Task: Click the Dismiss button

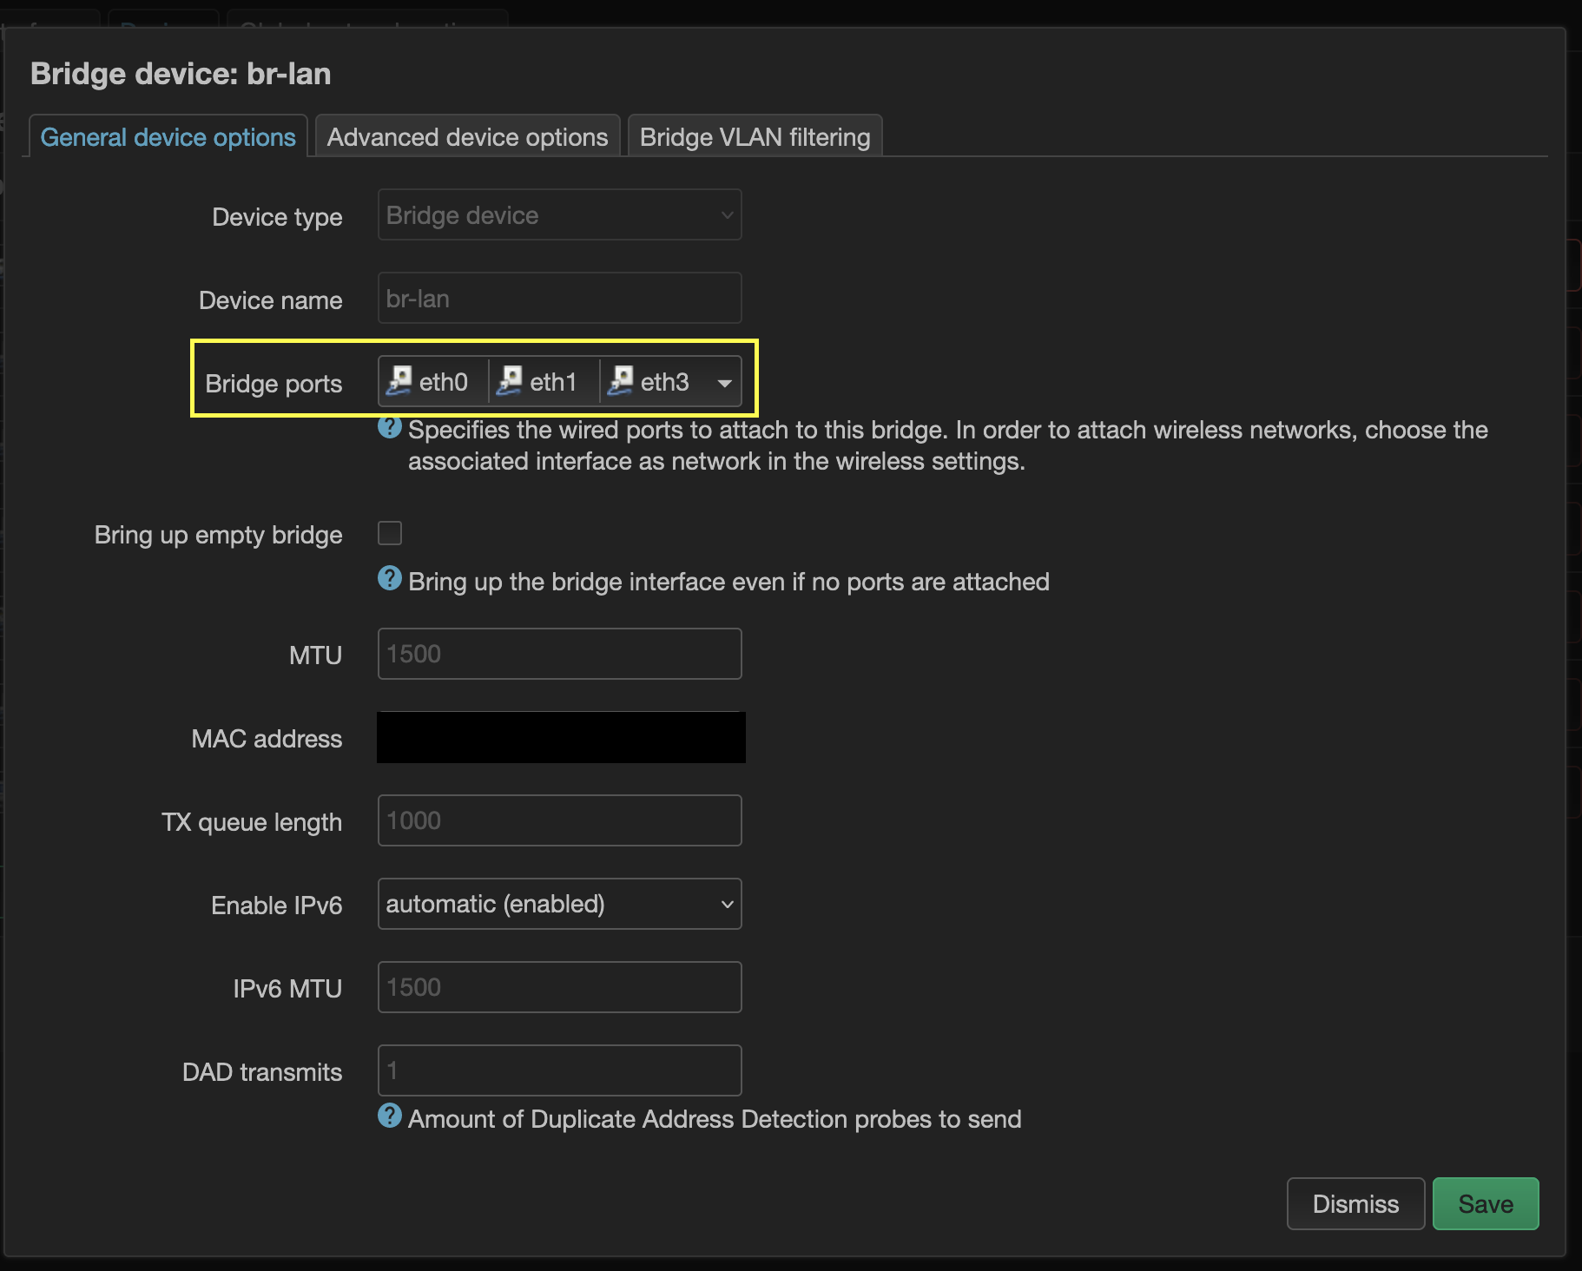Action: [x=1356, y=1204]
